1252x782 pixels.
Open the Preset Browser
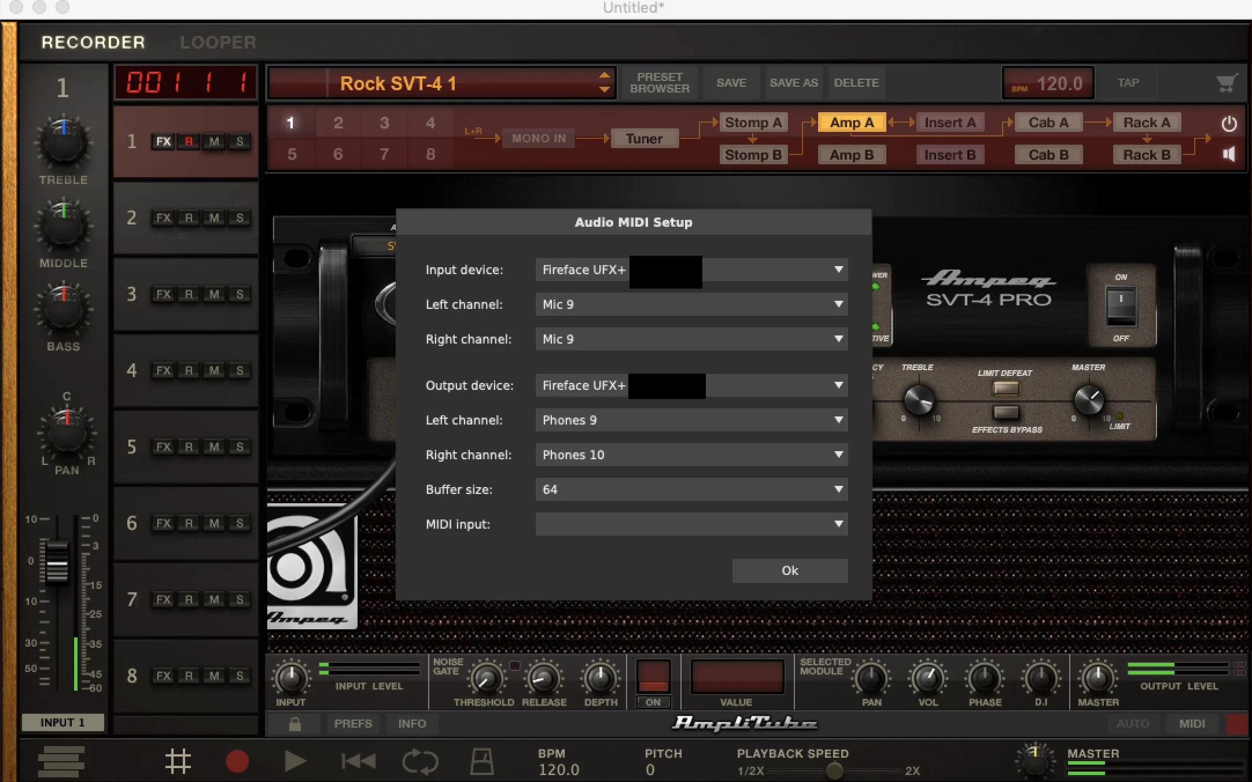point(660,83)
